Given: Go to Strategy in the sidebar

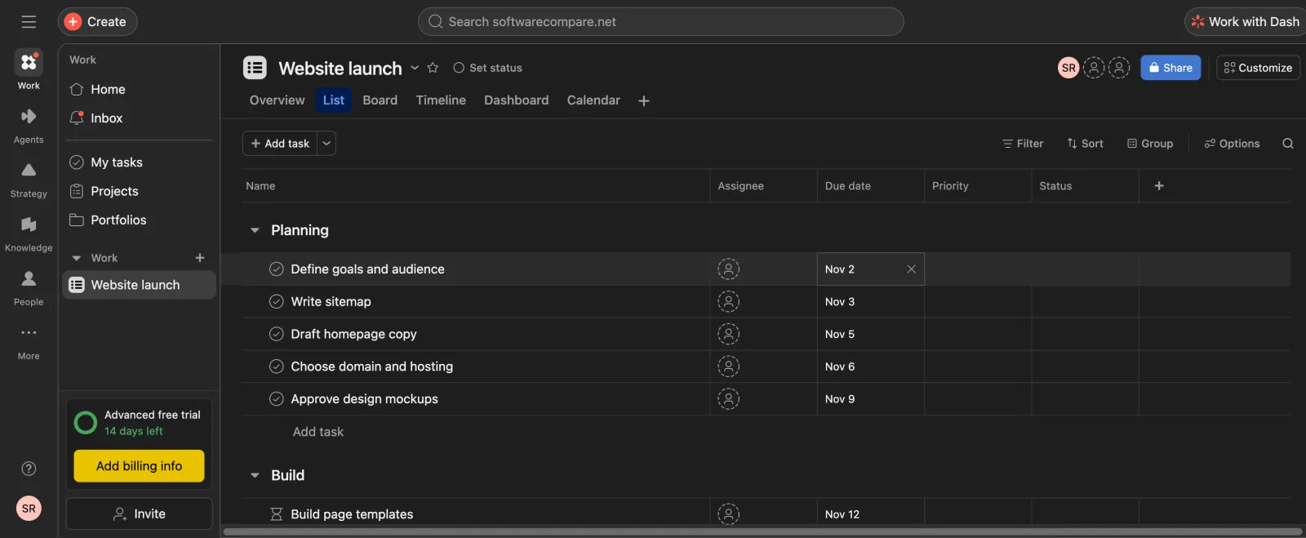Looking at the screenshot, I should [29, 180].
